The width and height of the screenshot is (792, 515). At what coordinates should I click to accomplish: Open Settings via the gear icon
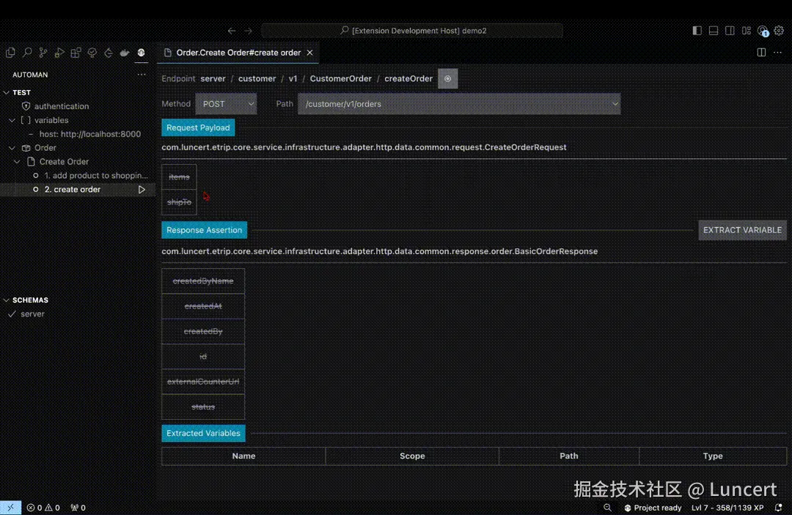click(x=779, y=31)
